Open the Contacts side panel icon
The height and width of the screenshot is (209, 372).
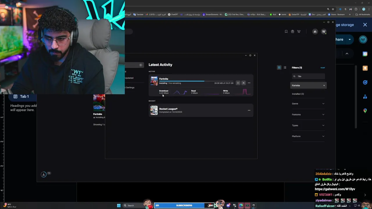click(x=365, y=97)
